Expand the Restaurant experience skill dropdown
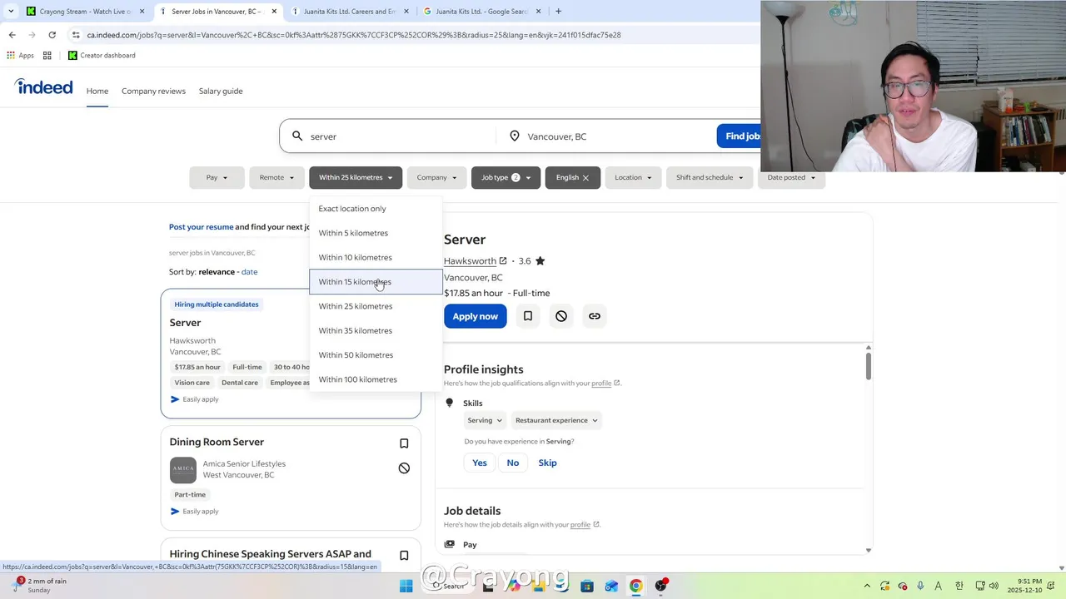1066x599 pixels. pyautogui.click(x=556, y=420)
